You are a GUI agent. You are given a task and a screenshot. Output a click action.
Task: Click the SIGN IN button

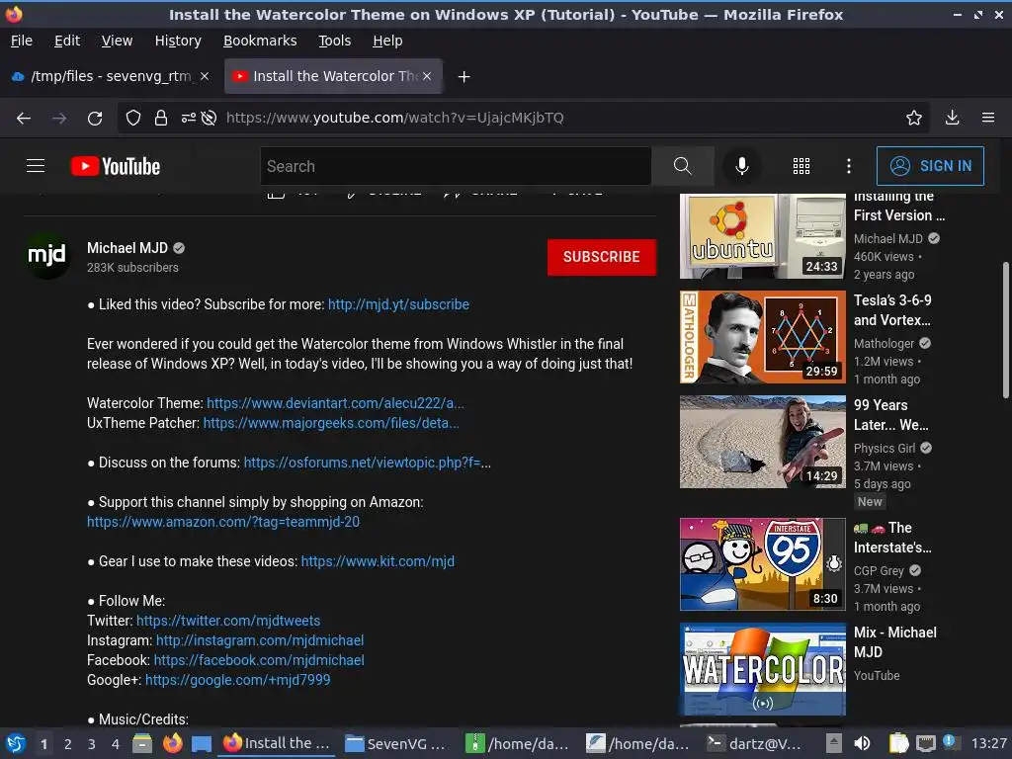pyautogui.click(x=930, y=166)
